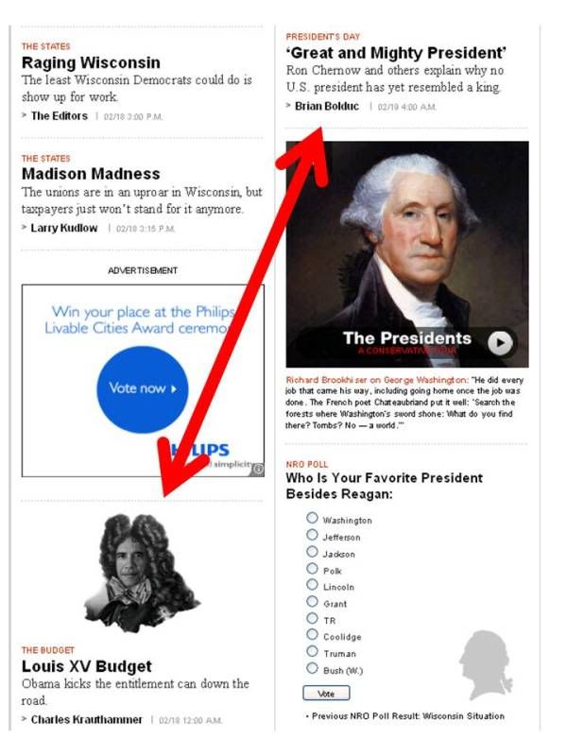Choose Coolidge in the NRO poll

[x=313, y=634]
